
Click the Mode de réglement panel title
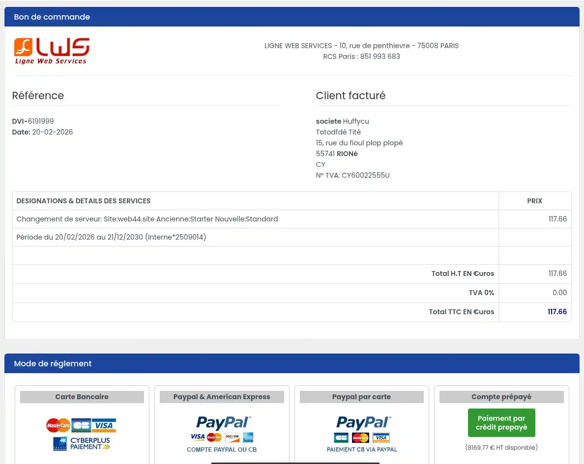[53, 364]
